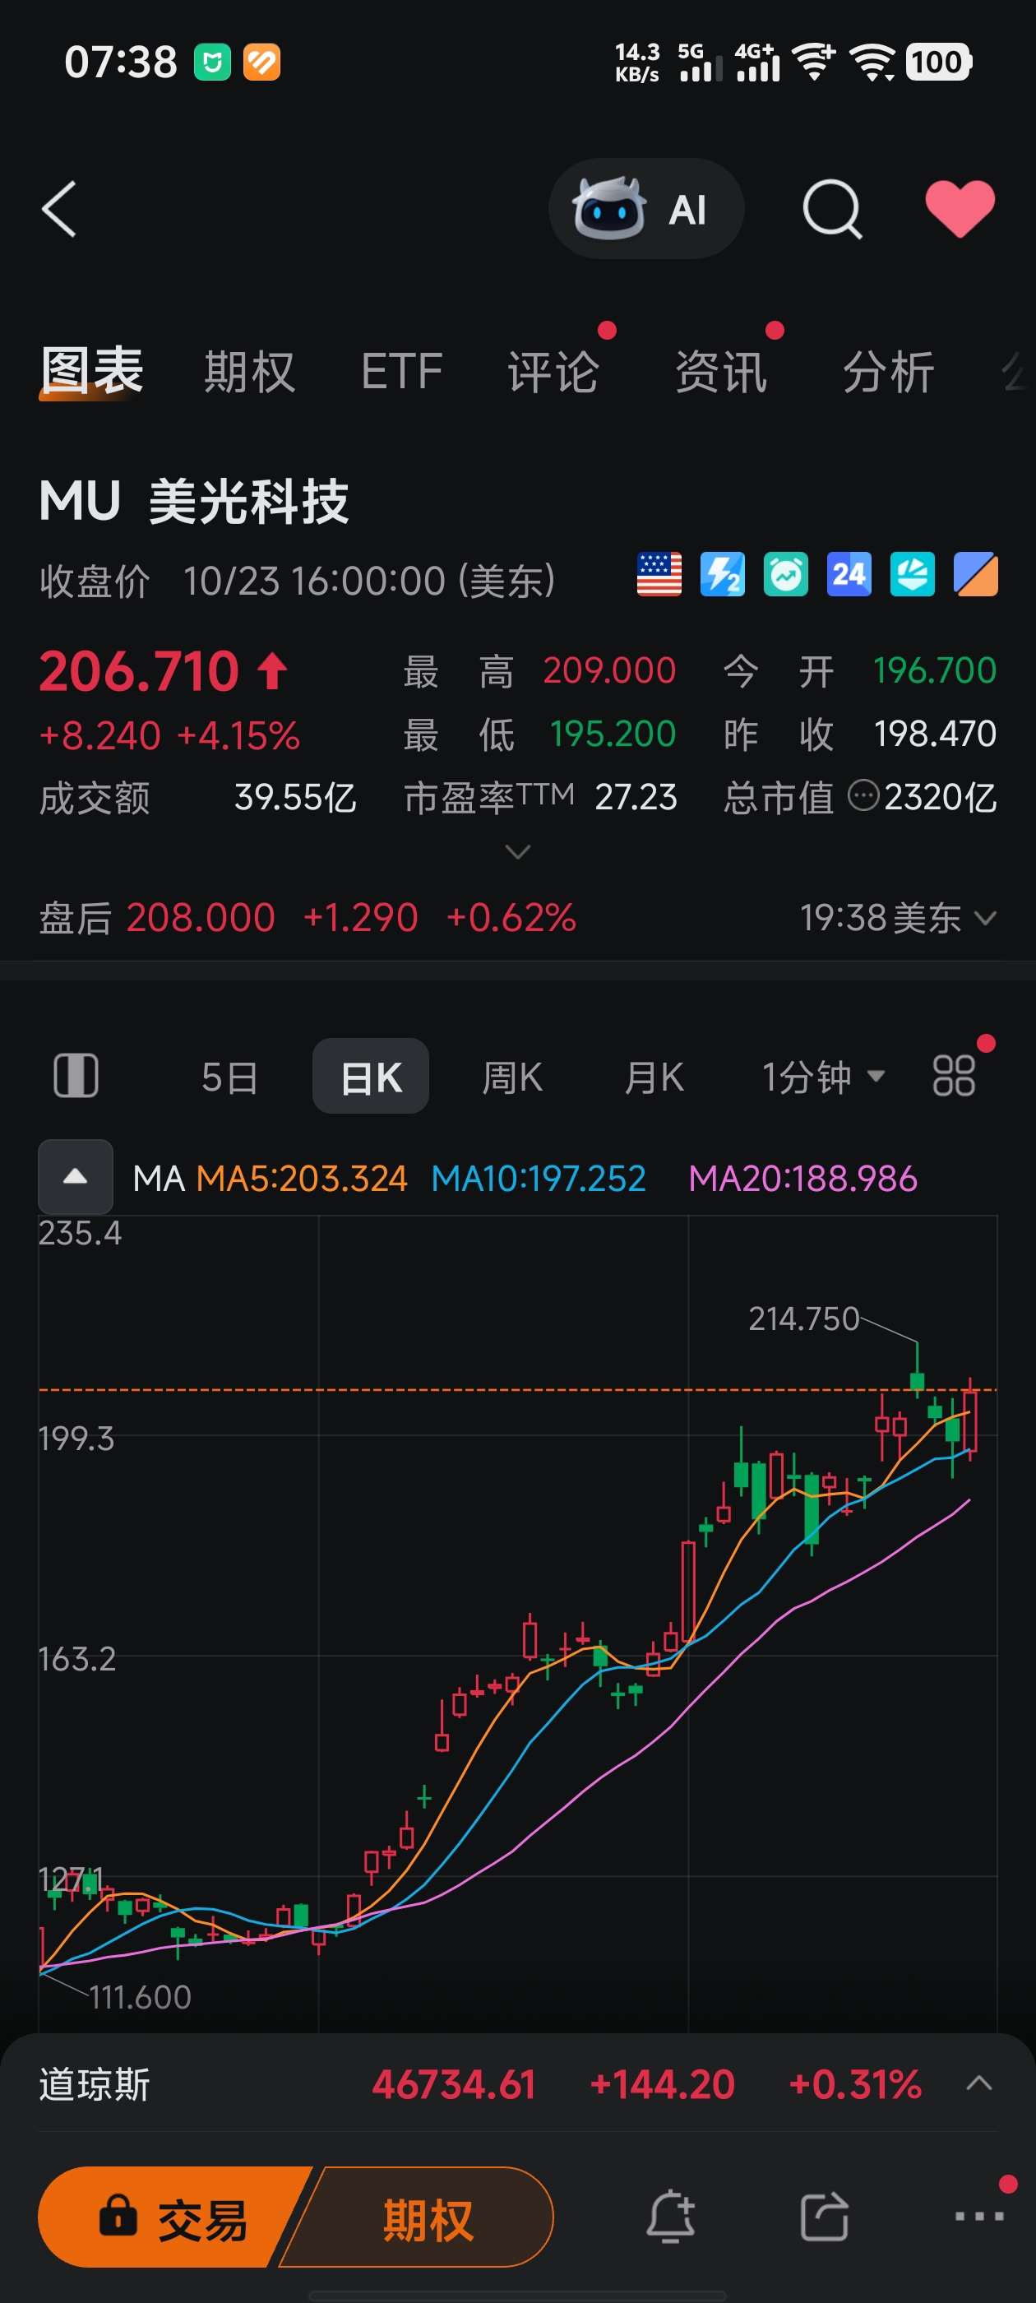Screen dimensions: 1036x2303
Task: Tap the 成交额 39.55亿 value
Action: [x=295, y=796]
